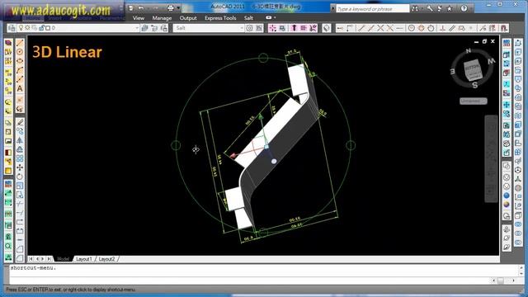
Task: Open the Salt dimension style dropdown
Action: coord(242,28)
